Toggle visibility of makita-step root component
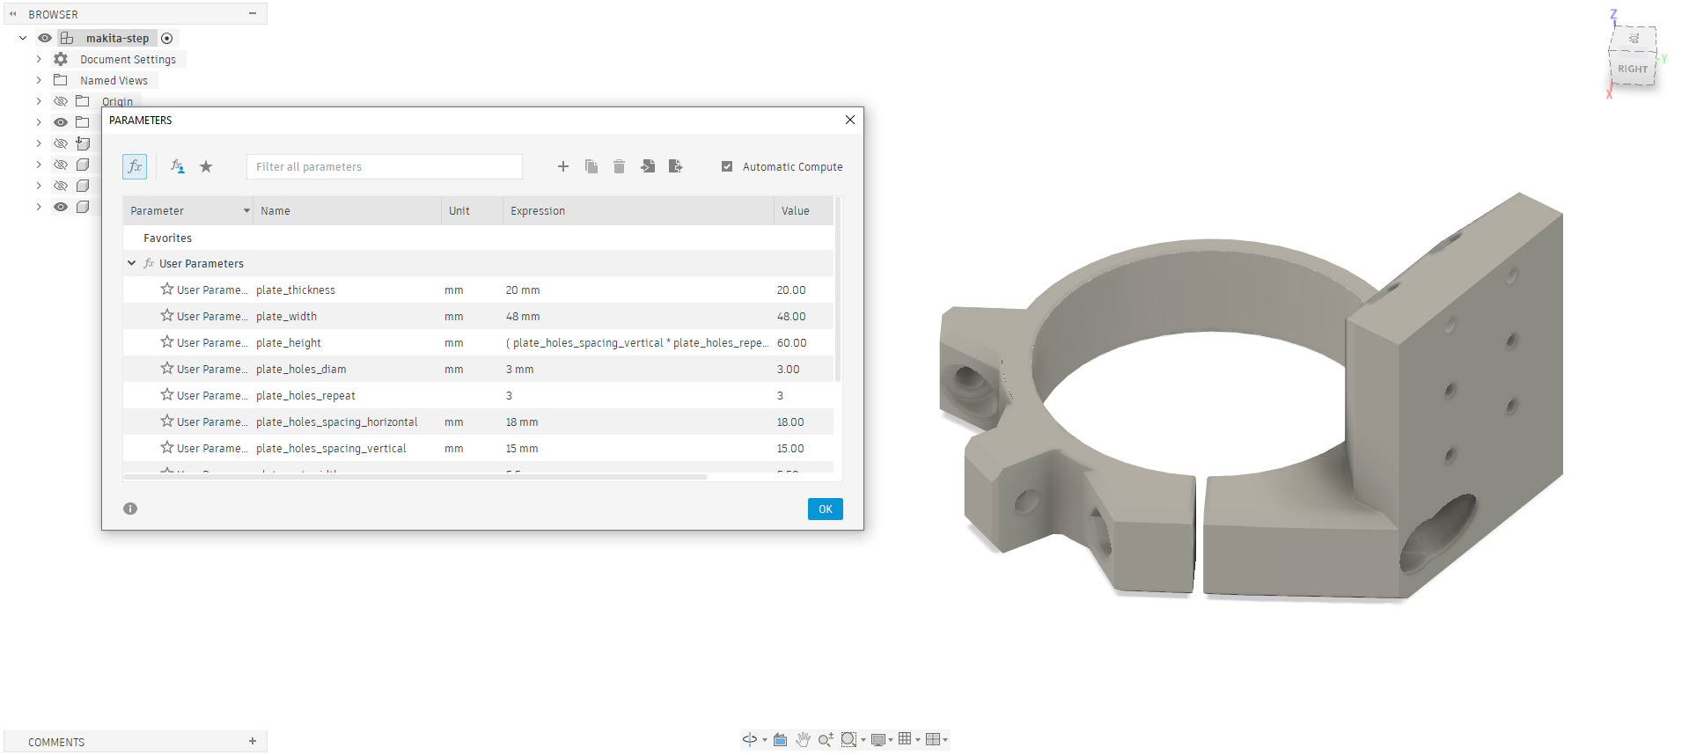The image size is (1689, 755). [45, 38]
